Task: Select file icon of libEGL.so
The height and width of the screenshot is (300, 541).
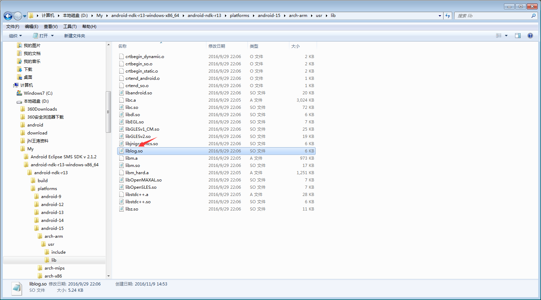Action: coord(121,122)
